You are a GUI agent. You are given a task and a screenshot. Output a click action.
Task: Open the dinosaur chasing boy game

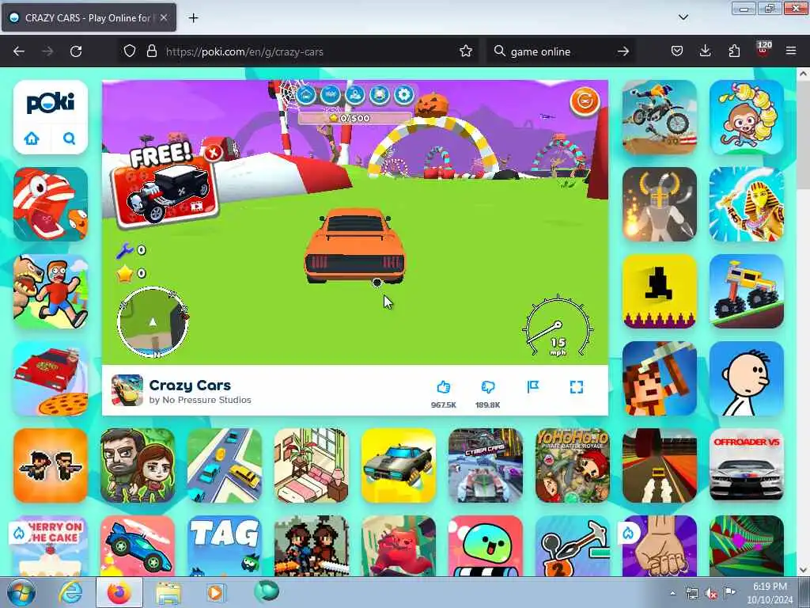[51, 291]
